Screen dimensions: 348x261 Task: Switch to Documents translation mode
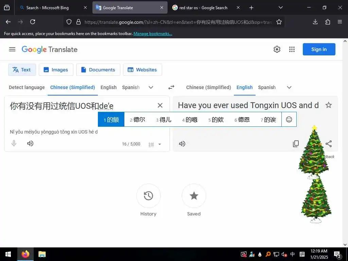pos(98,70)
